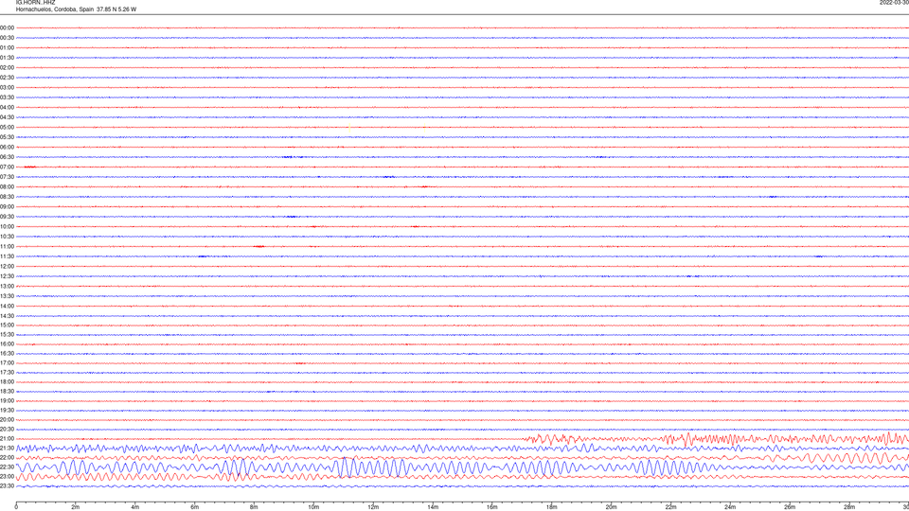Select the 14:30 row label

(x=7, y=316)
